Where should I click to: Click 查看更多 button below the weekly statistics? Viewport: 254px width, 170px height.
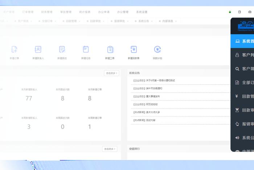tap(110, 149)
